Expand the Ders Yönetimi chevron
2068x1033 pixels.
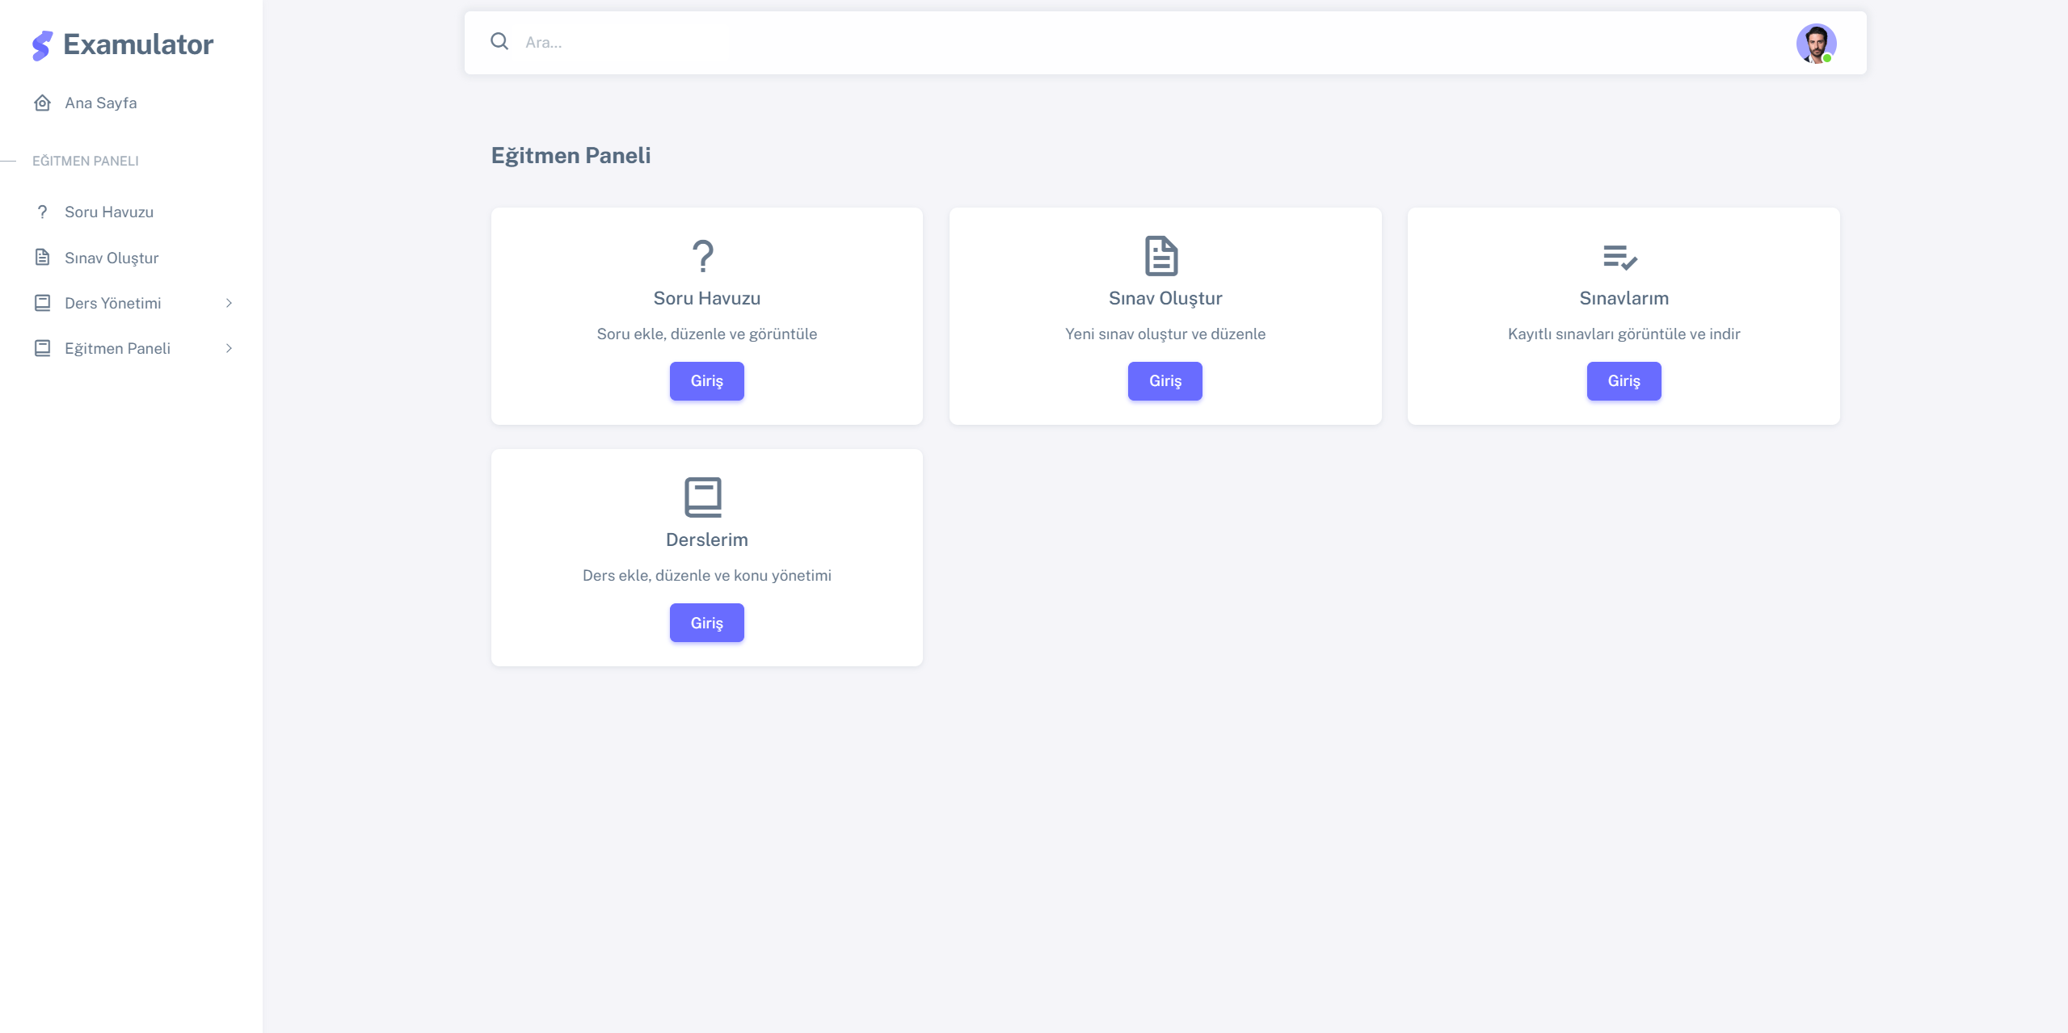tap(229, 303)
